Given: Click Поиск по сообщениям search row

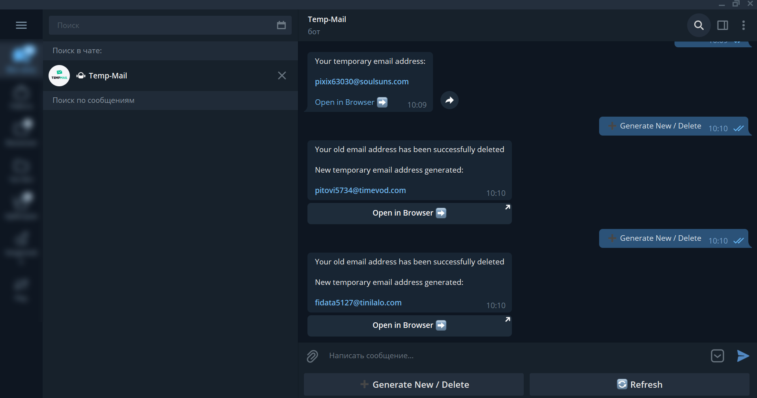Looking at the screenshot, I should [170, 100].
